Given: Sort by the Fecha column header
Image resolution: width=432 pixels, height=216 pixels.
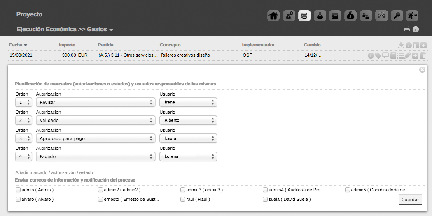Looking at the screenshot, I should click(x=18, y=45).
